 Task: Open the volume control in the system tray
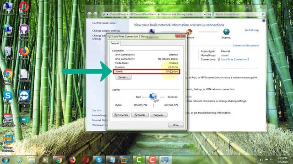261,160
